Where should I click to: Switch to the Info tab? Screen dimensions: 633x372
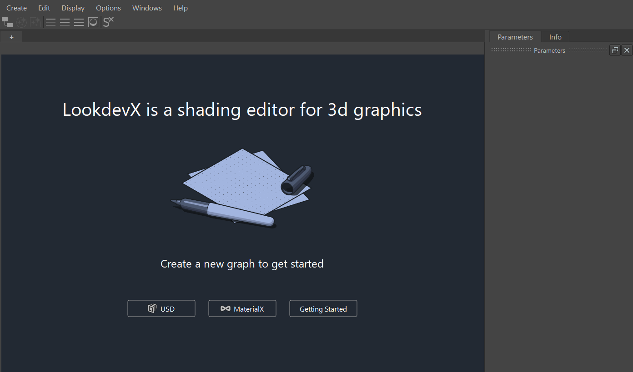555,37
